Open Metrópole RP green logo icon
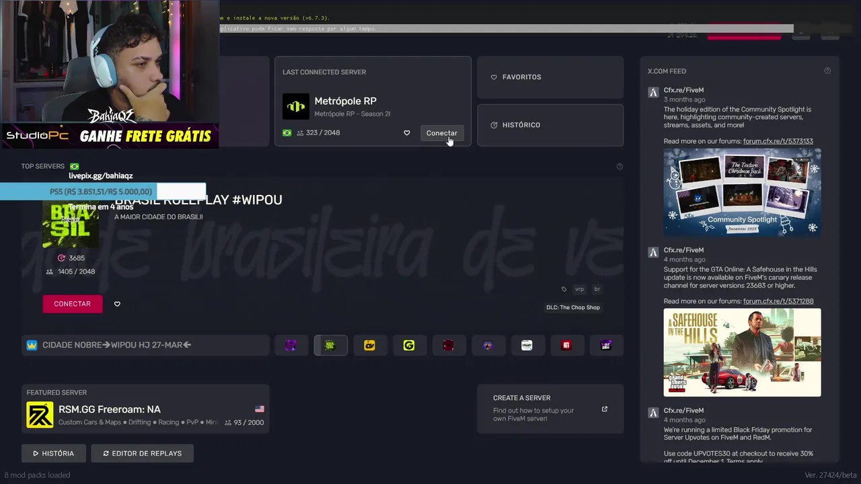The image size is (861, 484). point(296,106)
